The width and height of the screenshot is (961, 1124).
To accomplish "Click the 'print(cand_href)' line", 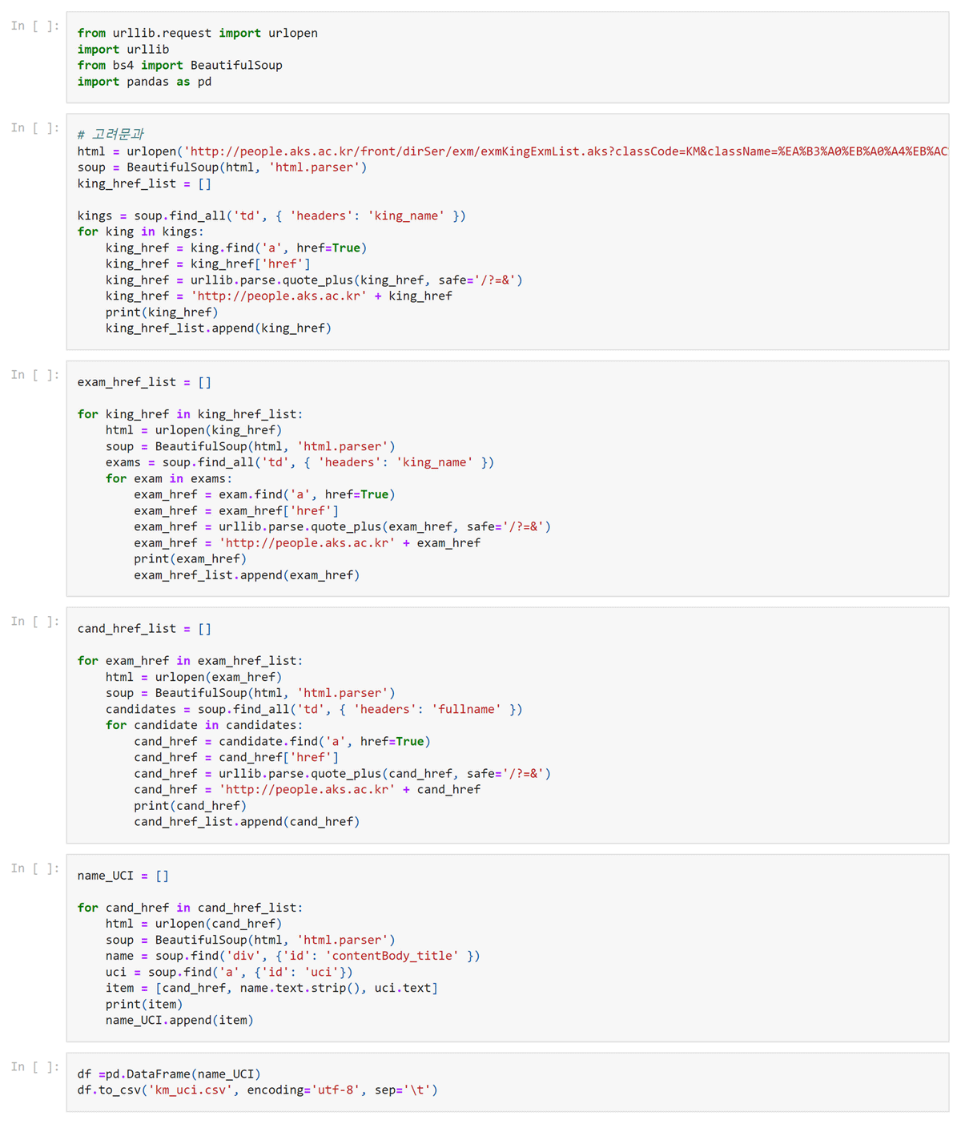I will coord(190,806).
